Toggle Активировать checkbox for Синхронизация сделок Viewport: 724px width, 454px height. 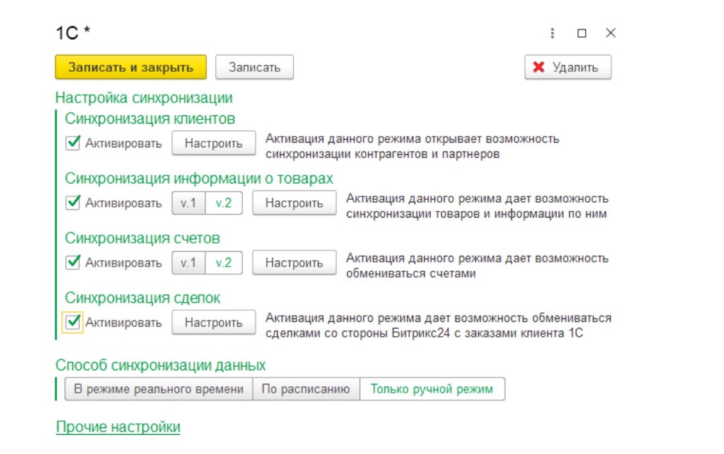pos(73,322)
